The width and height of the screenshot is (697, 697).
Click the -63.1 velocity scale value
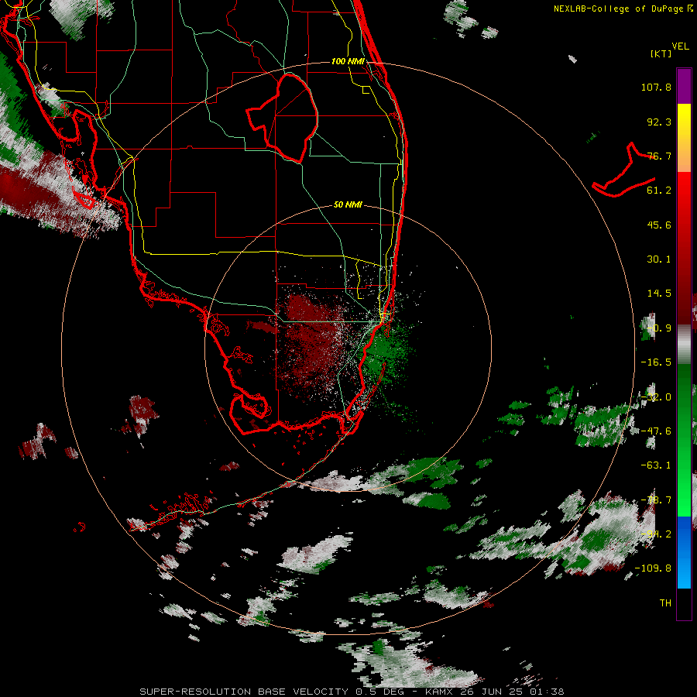(x=656, y=465)
